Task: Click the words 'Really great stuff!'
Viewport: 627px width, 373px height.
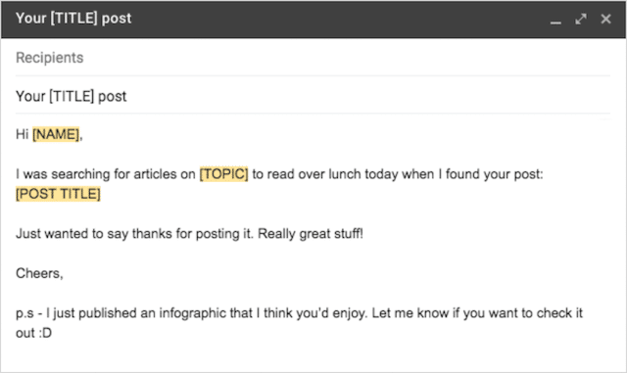Action: (311, 233)
